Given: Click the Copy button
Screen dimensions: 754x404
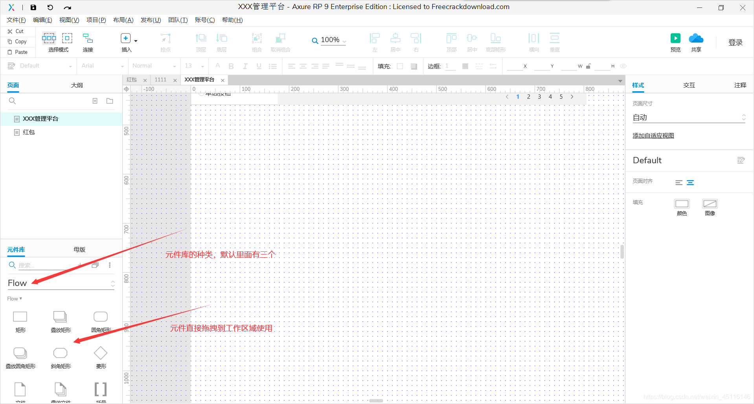Looking at the screenshot, I should click(x=17, y=41).
